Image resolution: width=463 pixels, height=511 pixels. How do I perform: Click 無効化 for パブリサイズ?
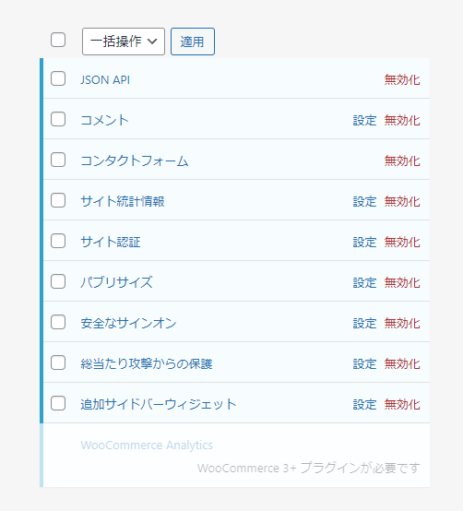(x=402, y=283)
